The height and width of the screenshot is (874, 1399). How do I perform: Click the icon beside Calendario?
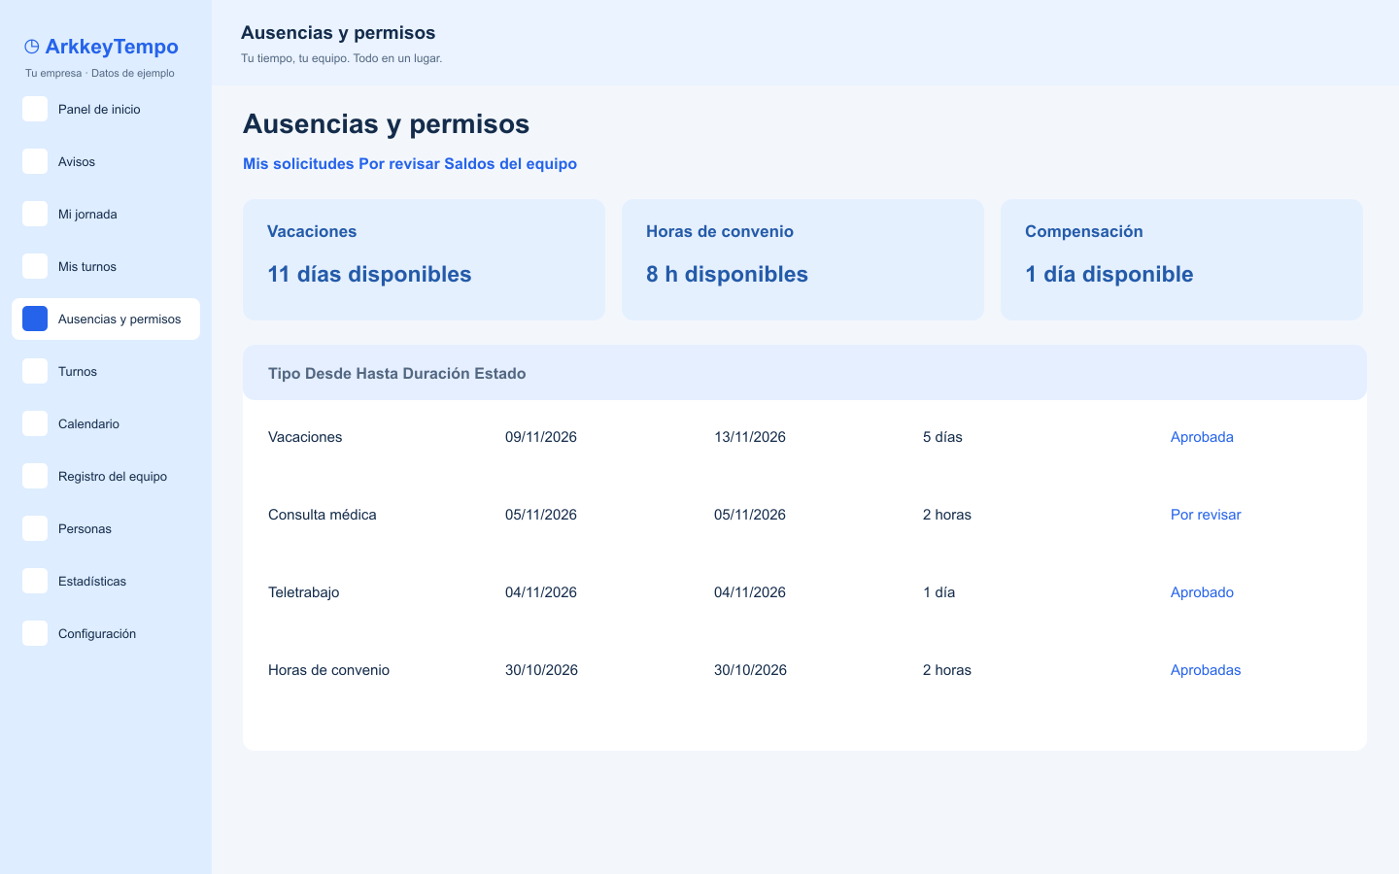(x=35, y=423)
